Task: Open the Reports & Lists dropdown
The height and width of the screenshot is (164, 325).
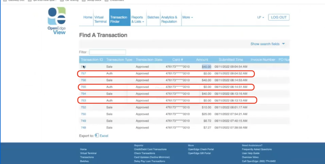Action: (x=138, y=20)
